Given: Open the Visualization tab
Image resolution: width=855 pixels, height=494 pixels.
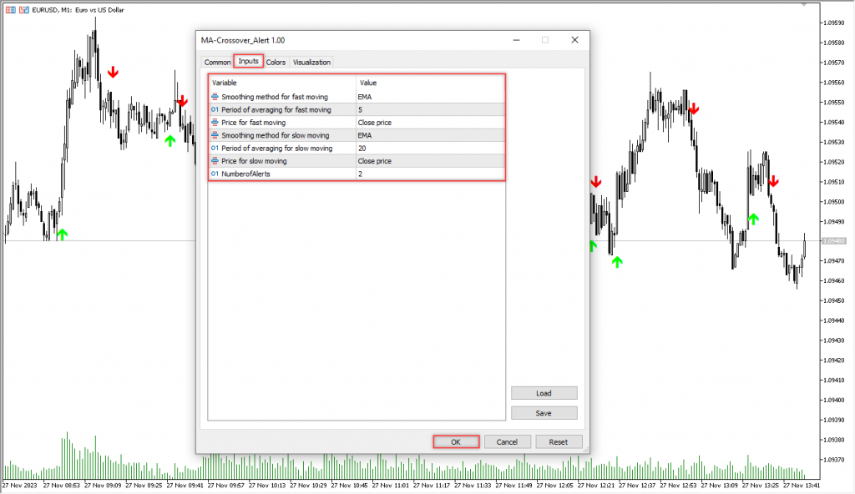Looking at the screenshot, I should [x=311, y=62].
